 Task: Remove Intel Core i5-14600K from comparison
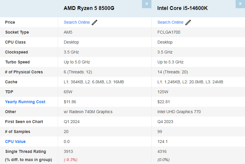coord(240,4)
